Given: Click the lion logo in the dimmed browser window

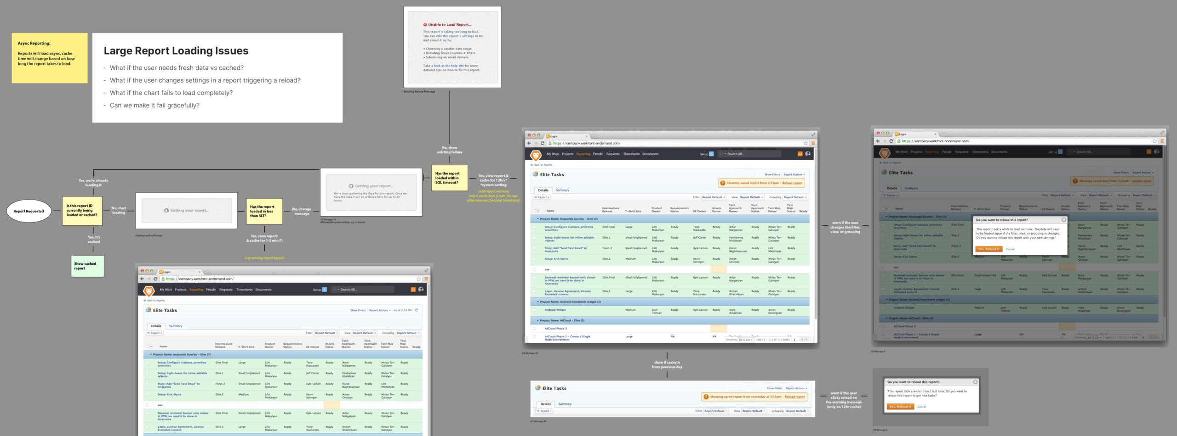Looking at the screenshot, I should 885,153.
